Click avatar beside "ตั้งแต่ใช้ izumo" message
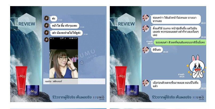Image resolution: width=215 pixels, height=109 pixels. [x=145, y=29]
